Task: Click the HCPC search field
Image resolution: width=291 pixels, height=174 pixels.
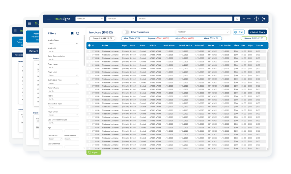Action: pyautogui.click(x=63, y=99)
